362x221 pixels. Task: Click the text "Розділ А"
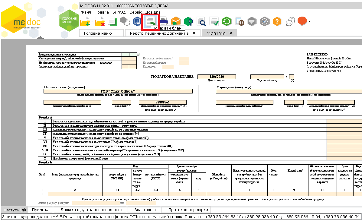click(x=46, y=117)
